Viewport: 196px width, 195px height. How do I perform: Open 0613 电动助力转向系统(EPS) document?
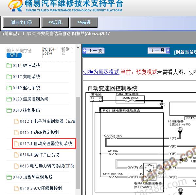47,166
